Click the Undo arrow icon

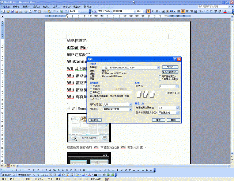54,11
